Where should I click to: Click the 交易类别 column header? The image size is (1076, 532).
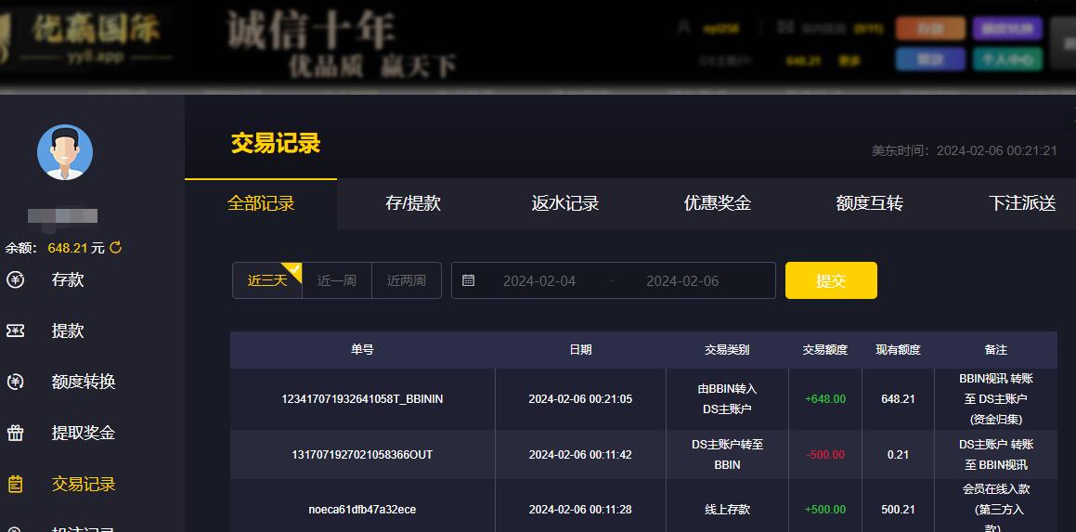click(728, 349)
